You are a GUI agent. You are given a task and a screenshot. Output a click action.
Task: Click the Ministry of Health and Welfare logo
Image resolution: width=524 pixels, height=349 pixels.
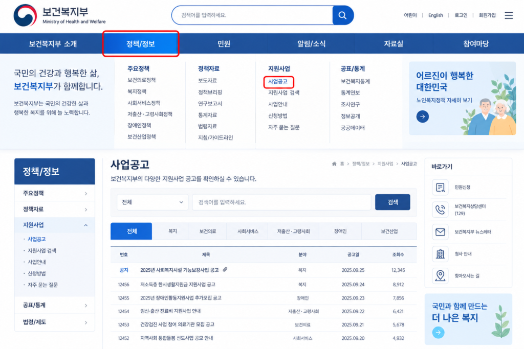[x=59, y=15]
